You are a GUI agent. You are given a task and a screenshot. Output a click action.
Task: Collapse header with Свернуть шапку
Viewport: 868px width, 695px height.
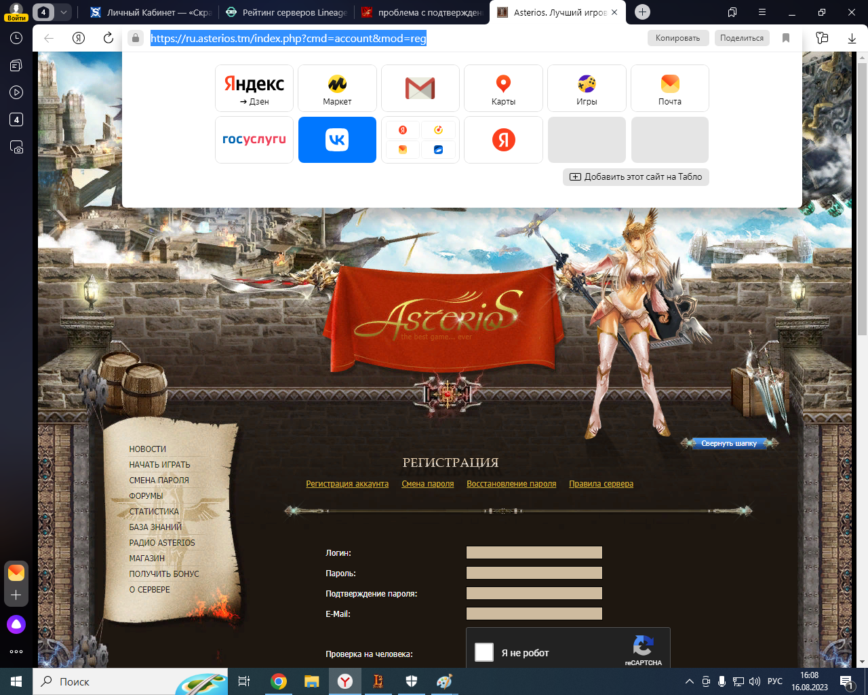(x=729, y=443)
